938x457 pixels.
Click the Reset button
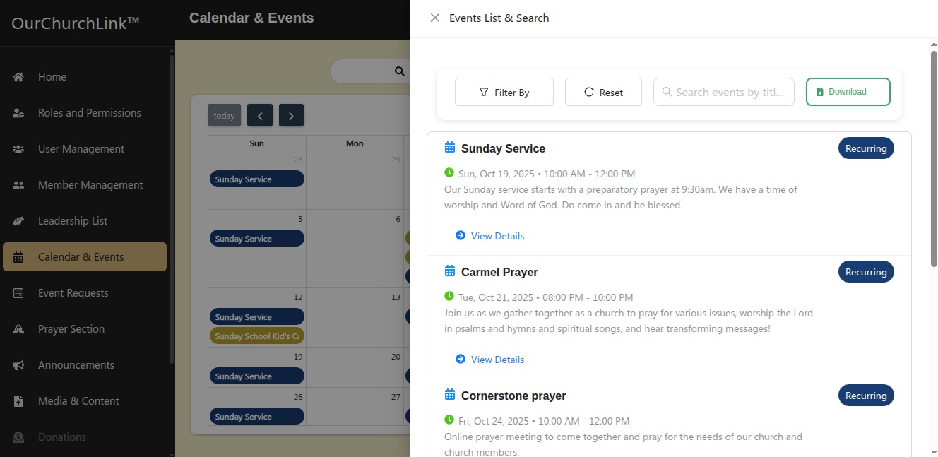[x=603, y=92]
